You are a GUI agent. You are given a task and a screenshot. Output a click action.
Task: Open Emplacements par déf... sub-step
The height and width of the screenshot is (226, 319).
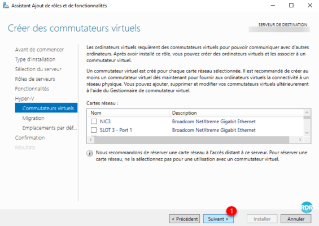(50, 128)
